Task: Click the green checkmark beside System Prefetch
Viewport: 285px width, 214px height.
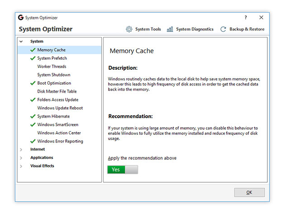Action: [x=33, y=58]
